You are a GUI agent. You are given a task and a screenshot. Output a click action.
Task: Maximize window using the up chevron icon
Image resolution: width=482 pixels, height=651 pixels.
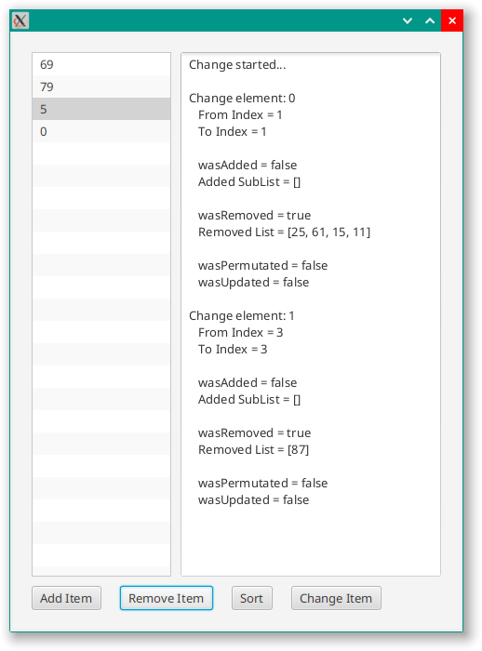coord(430,20)
